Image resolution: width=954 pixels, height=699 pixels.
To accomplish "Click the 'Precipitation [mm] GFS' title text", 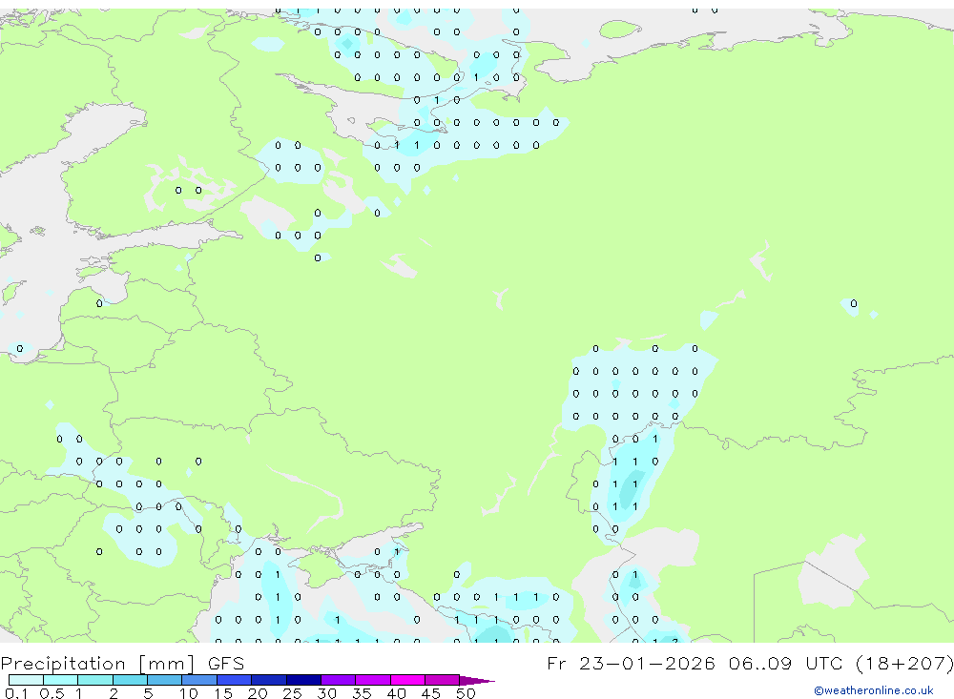I will 122,663.
